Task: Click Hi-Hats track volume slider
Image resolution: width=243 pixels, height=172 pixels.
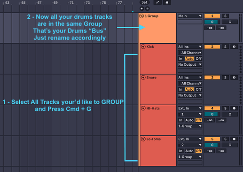Action: 212,114
